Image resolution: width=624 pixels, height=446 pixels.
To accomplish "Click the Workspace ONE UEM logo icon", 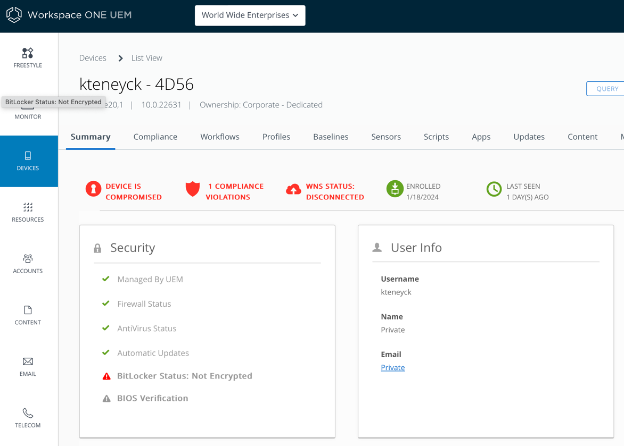I will (x=14, y=15).
